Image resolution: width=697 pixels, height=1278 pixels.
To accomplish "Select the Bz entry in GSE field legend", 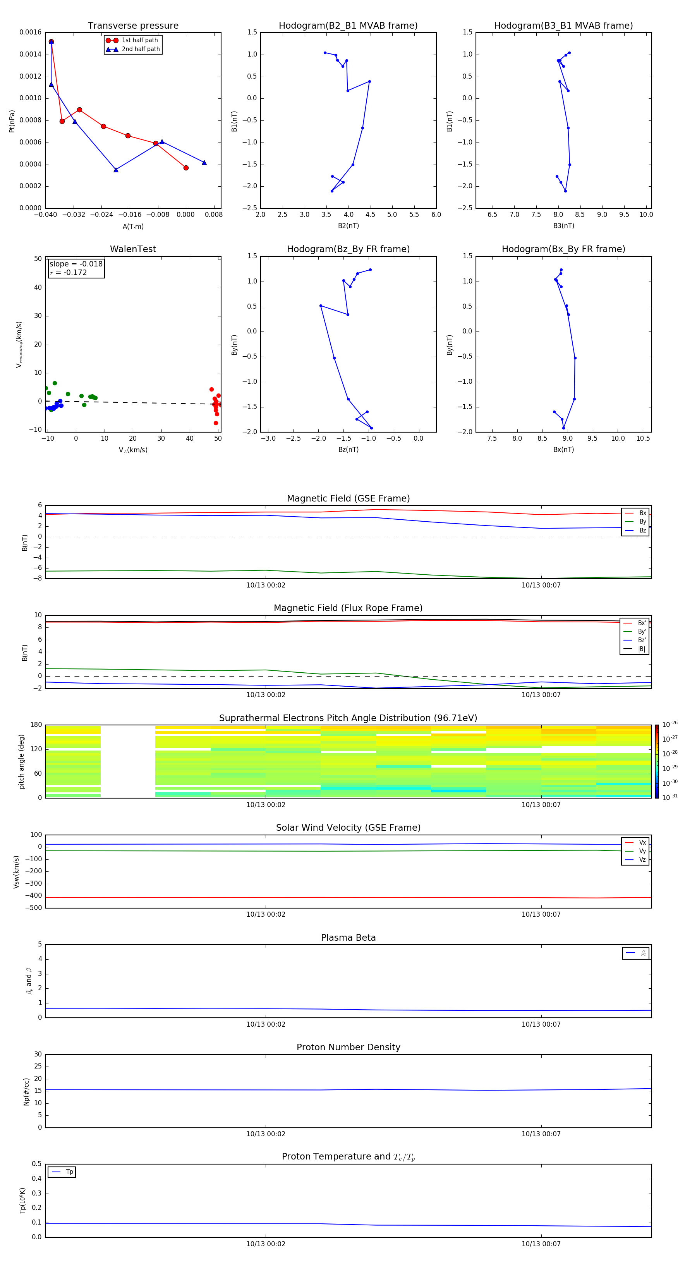I will [635, 530].
